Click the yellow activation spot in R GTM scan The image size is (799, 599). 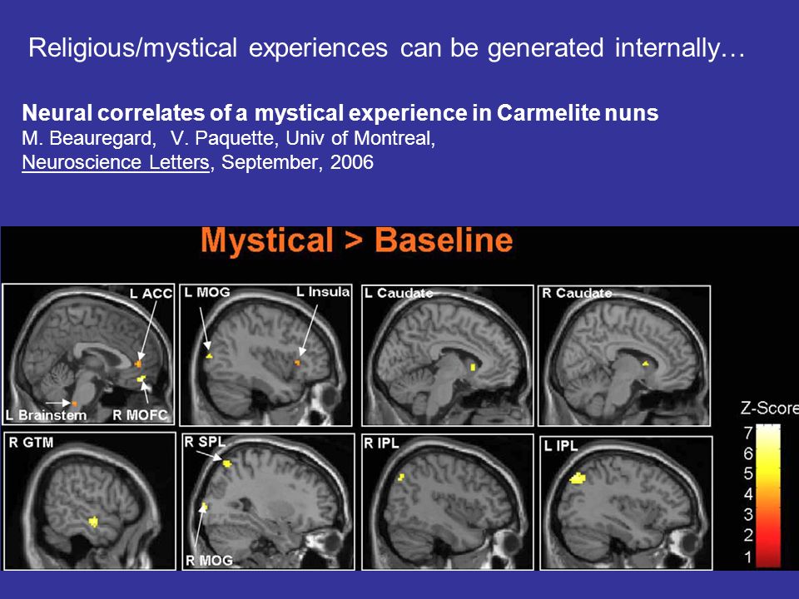click(93, 522)
